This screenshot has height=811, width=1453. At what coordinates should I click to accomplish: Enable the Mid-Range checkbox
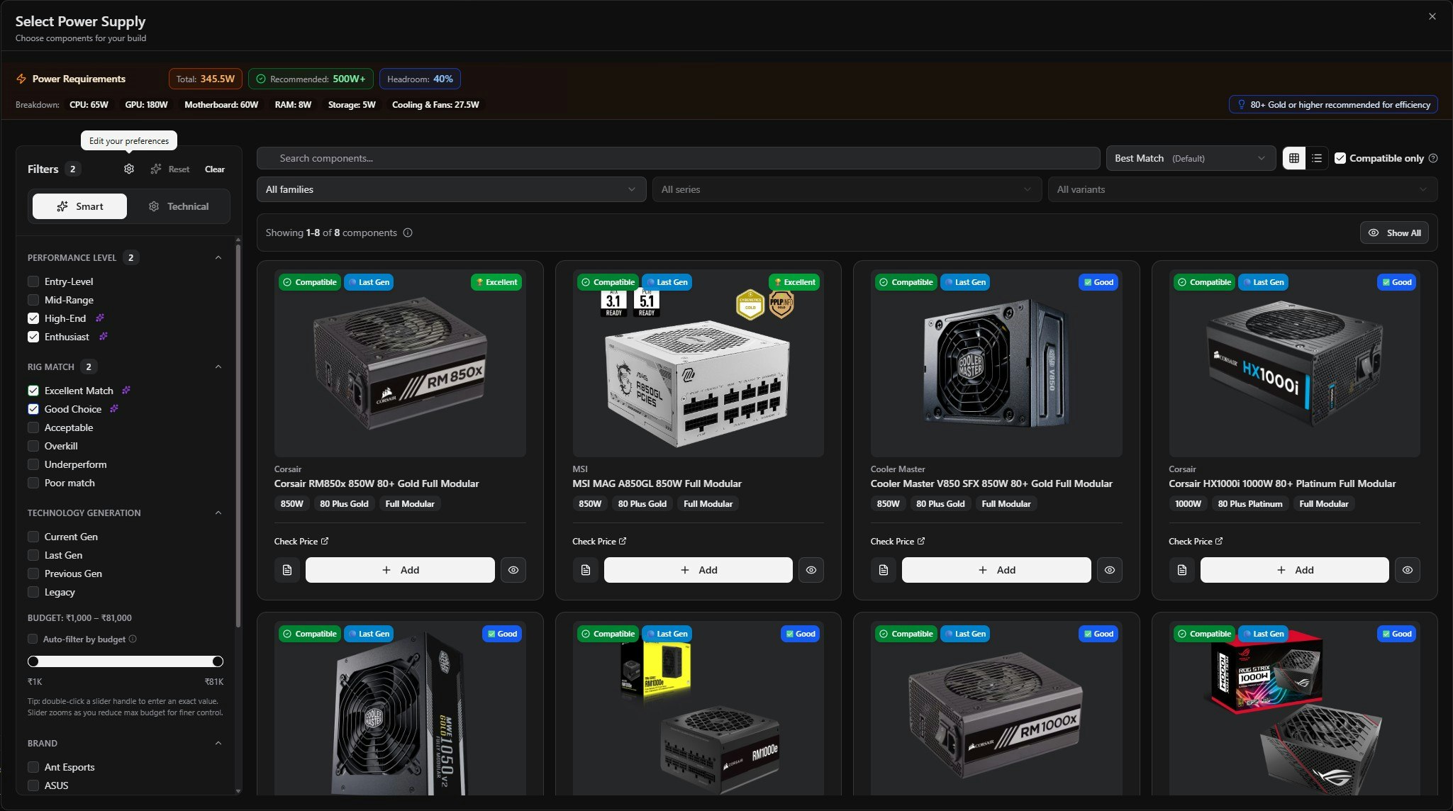point(33,300)
